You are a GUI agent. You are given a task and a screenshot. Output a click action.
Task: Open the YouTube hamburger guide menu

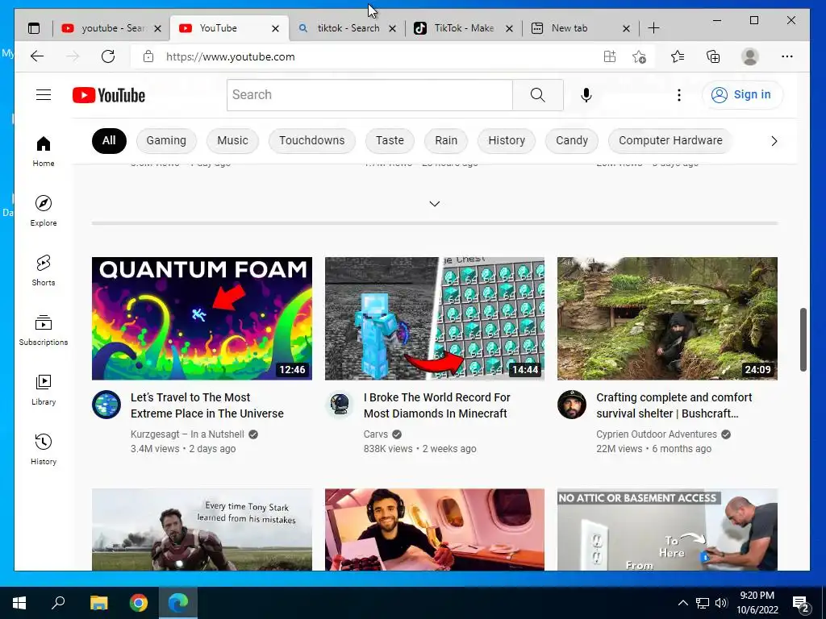point(44,95)
